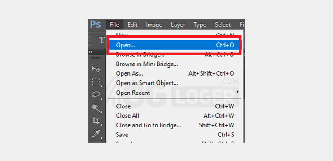
Task: Select the Lasso tool
Action: [x=96, y=94]
